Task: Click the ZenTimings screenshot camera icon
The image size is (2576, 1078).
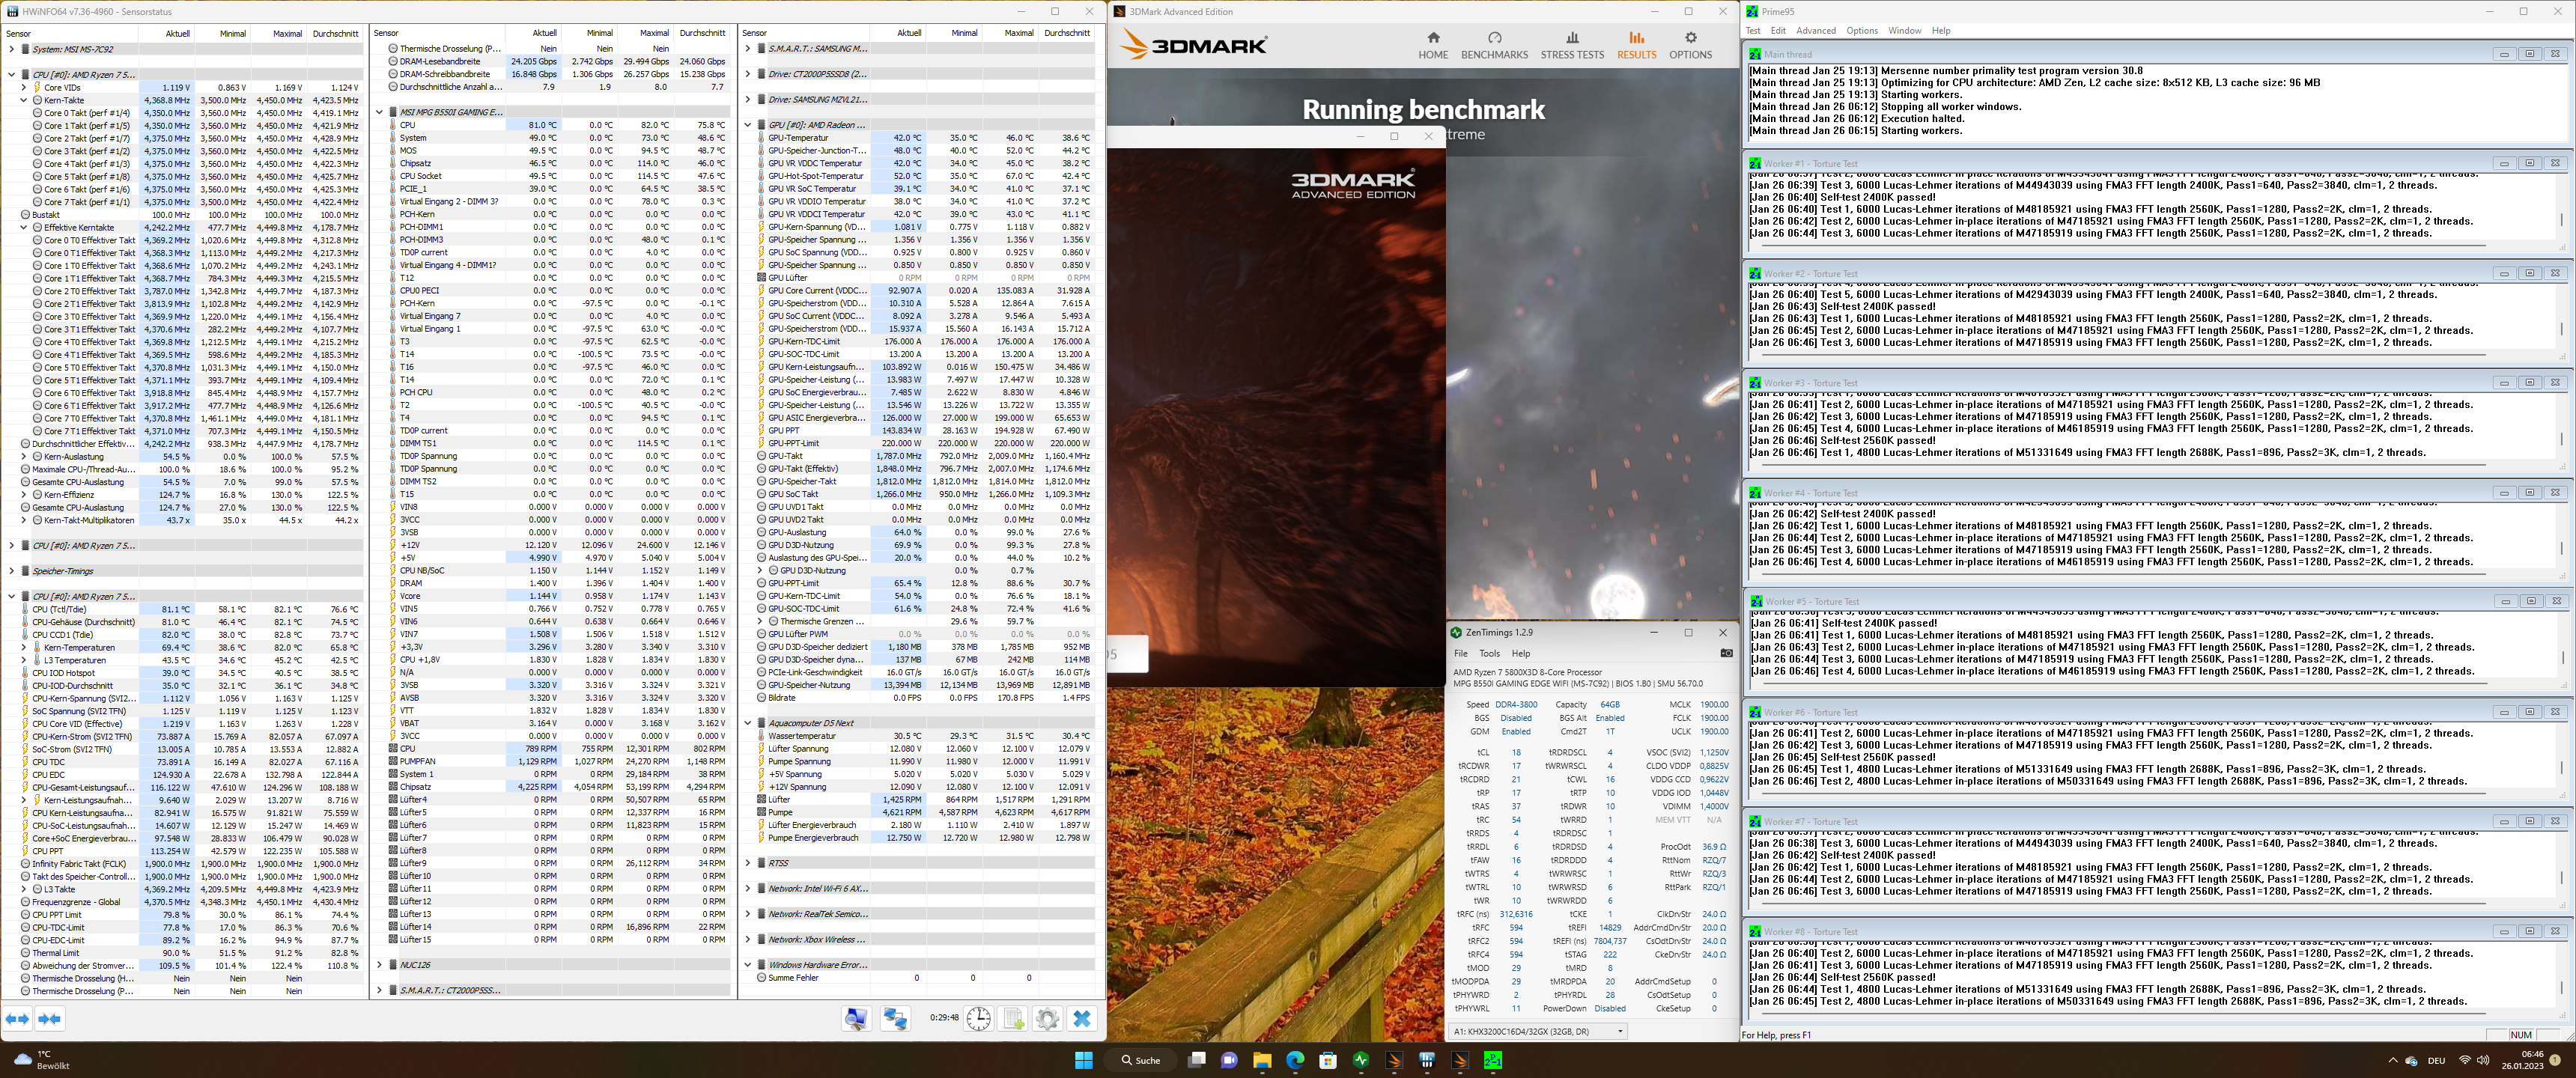Action: click(x=1726, y=653)
